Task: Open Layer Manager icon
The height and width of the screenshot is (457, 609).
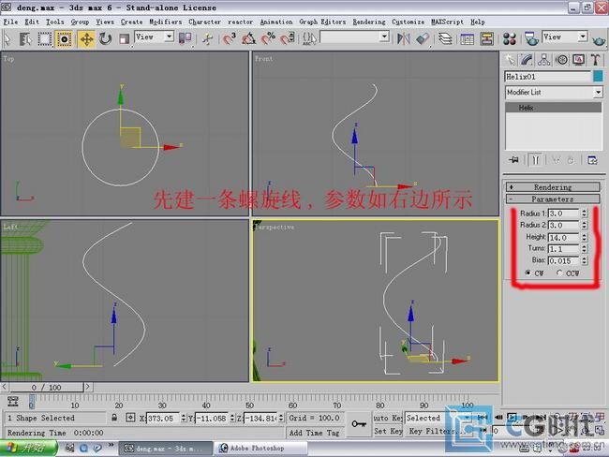Action: pos(445,38)
